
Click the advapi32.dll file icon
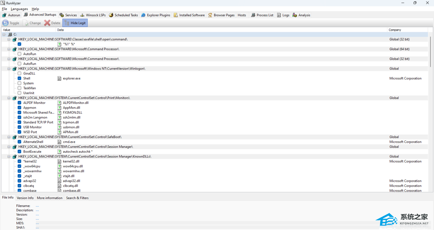click(x=60, y=181)
